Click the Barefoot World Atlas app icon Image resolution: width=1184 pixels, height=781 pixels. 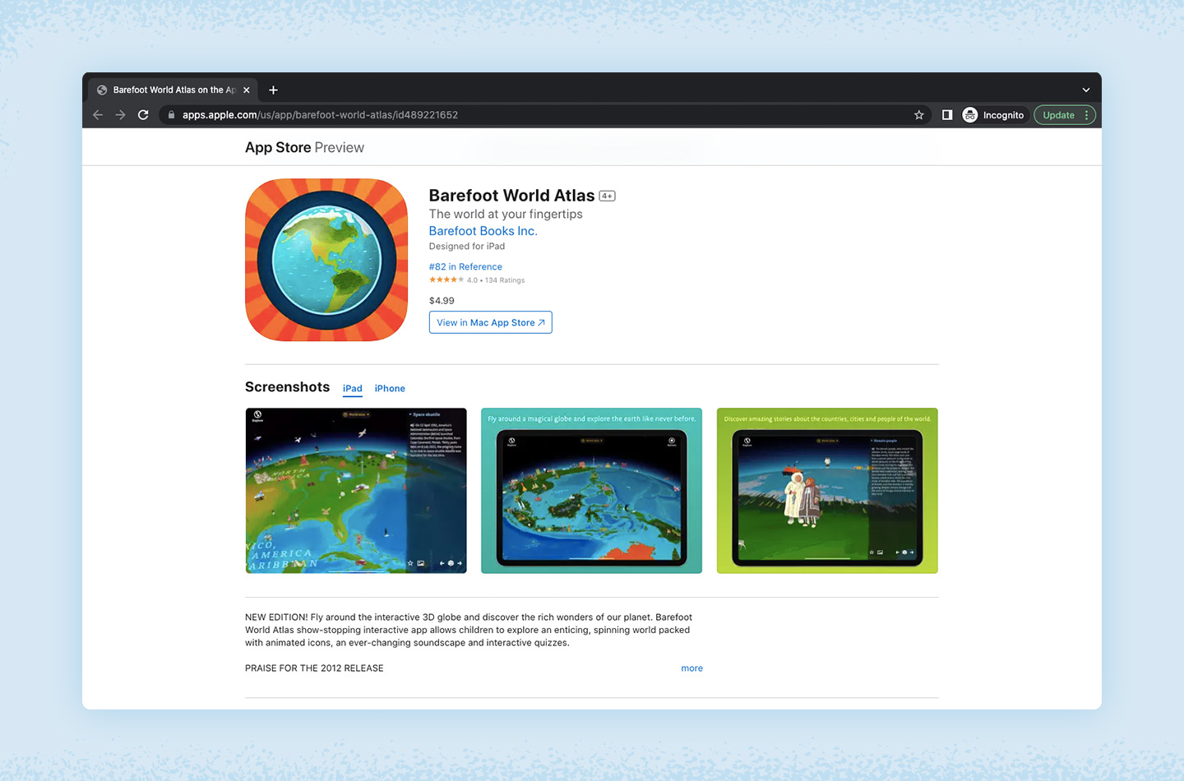point(326,260)
